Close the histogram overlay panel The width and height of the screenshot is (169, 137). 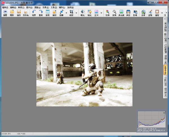pos(164,113)
